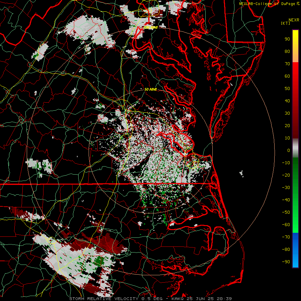The image size is (301, 301).
Task: Click the 100 NMI range ring label
Action: coord(151,27)
